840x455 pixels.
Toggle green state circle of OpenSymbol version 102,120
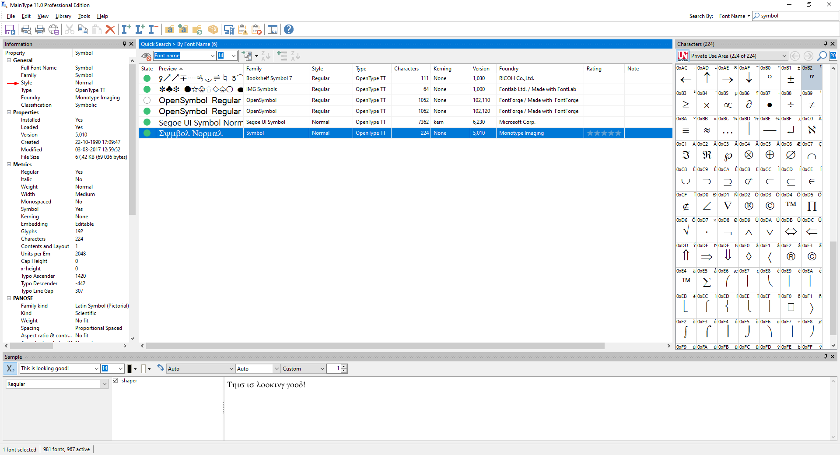[147, 111]
